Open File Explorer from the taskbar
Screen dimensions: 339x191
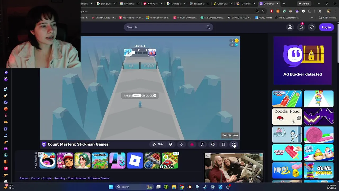click(174, 187)
